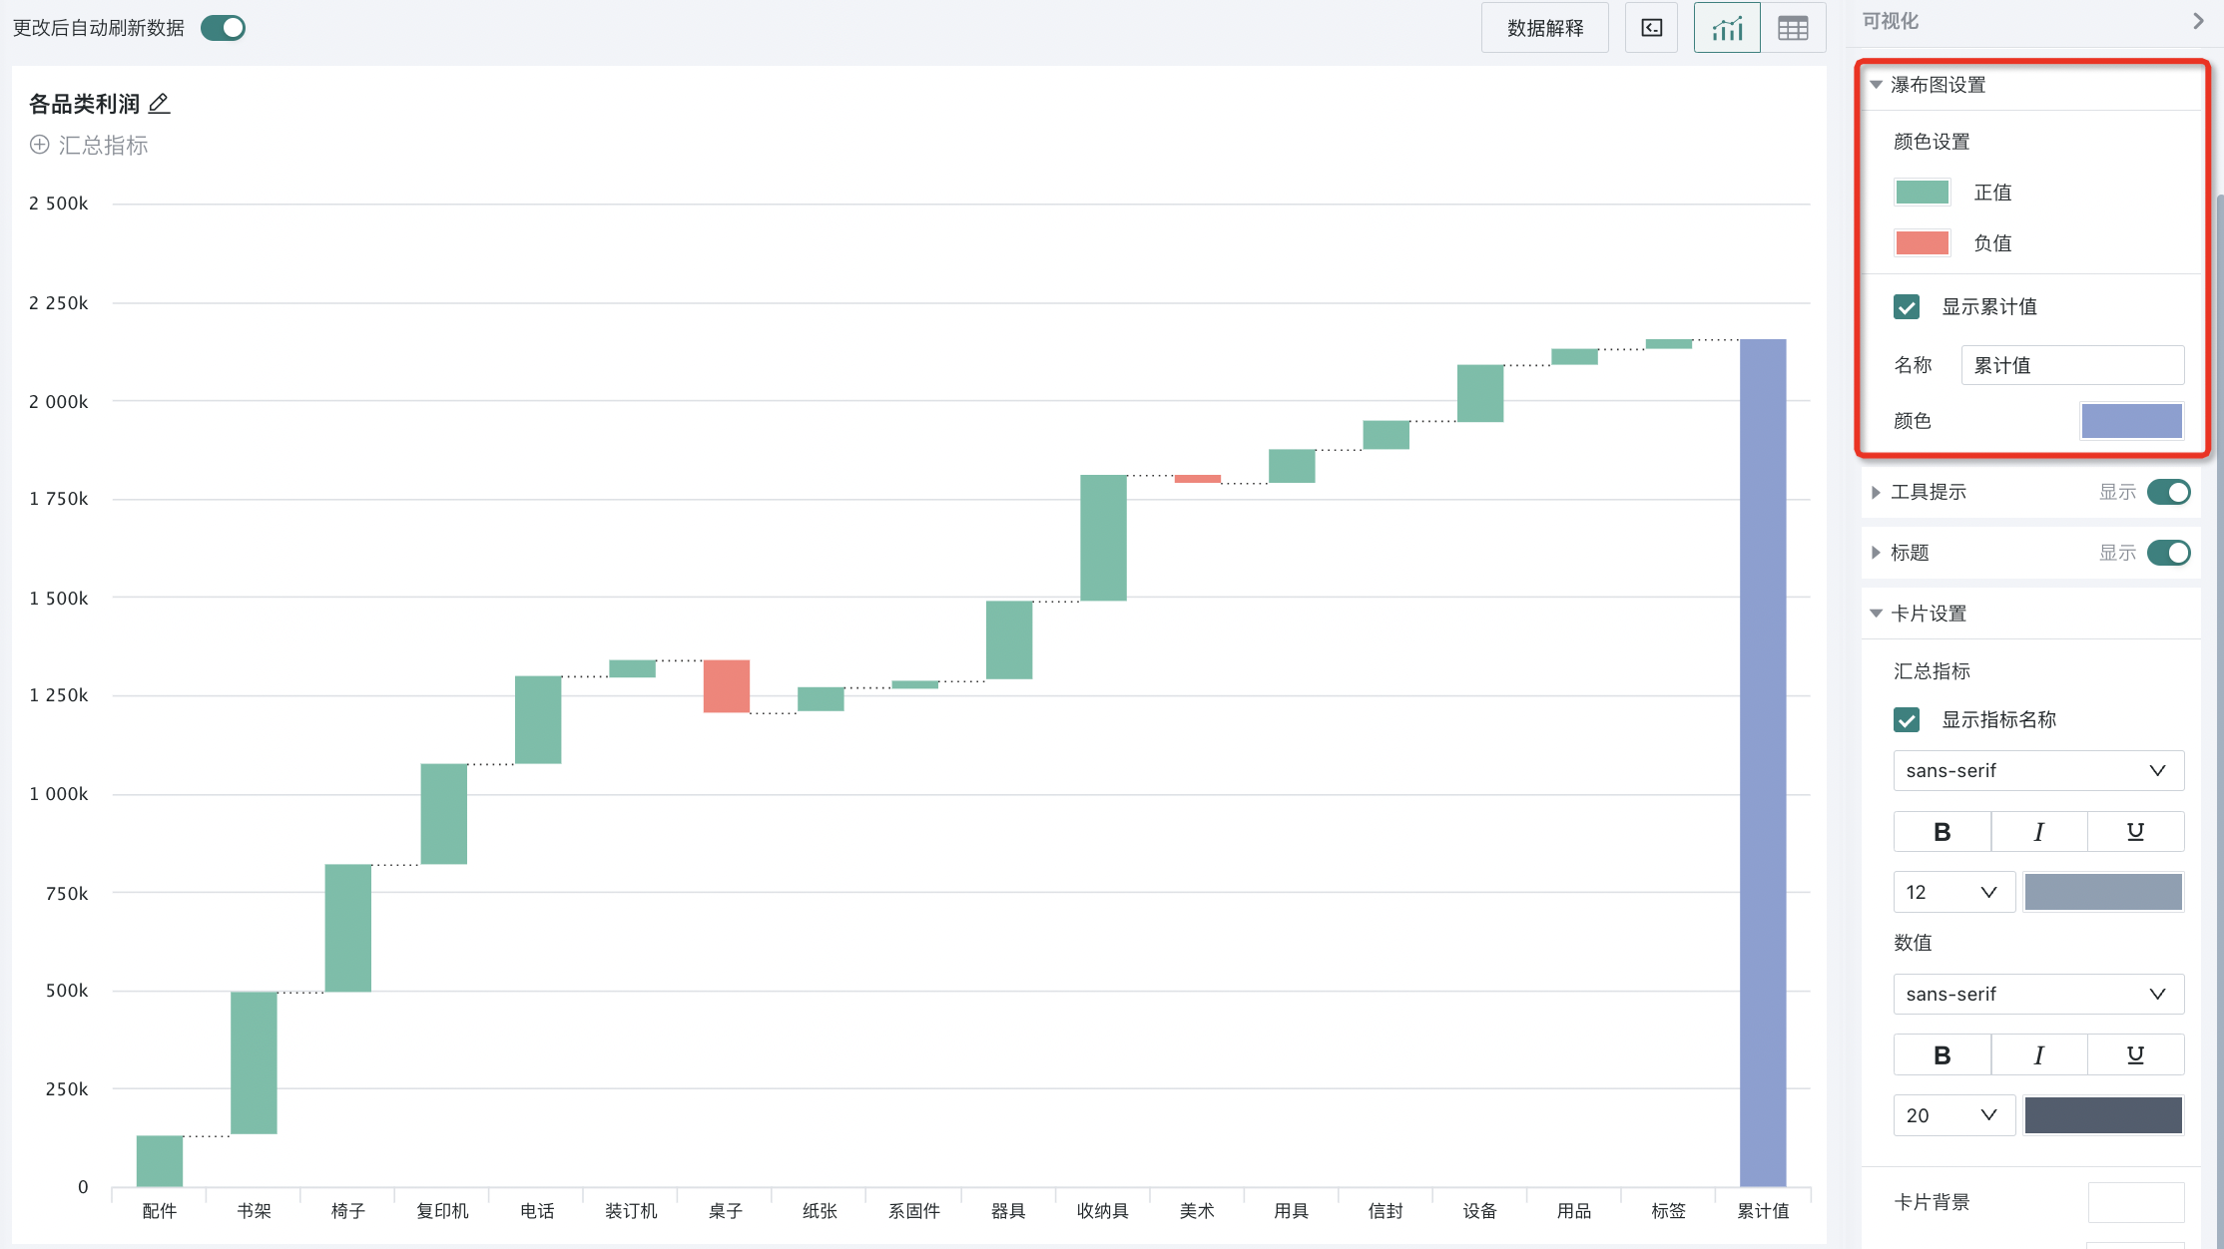The image size is (2224, 1249).
Task: Click the plus icon next to 汇总指标
Action: pos(39,145)
